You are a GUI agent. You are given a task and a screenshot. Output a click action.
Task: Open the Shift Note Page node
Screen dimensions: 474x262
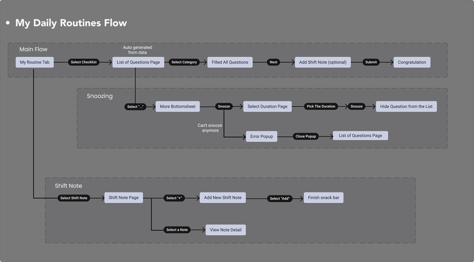tap(124, 198)
